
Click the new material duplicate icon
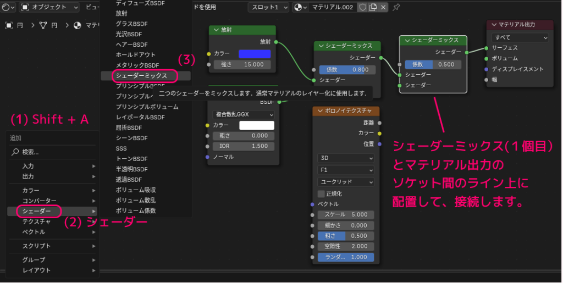click(x=373, y=7)
